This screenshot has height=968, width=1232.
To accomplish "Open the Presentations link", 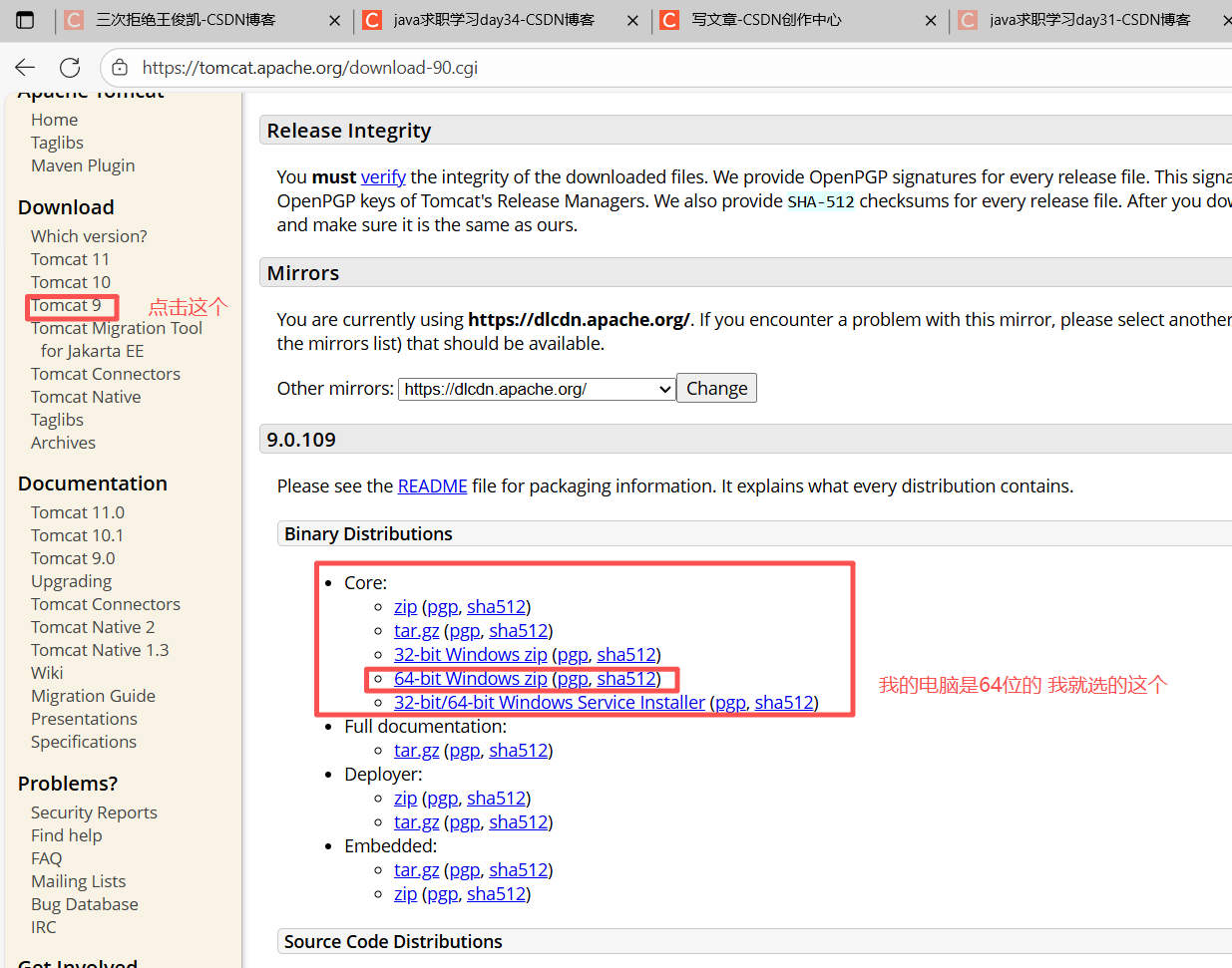I will click(x=84, y=719).
